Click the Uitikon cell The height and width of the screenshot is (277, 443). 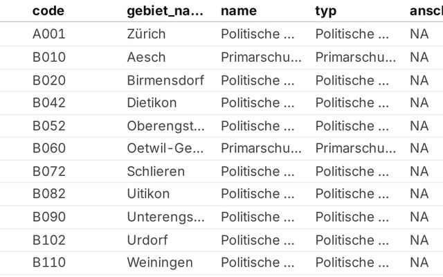click(x=148, y=194)
